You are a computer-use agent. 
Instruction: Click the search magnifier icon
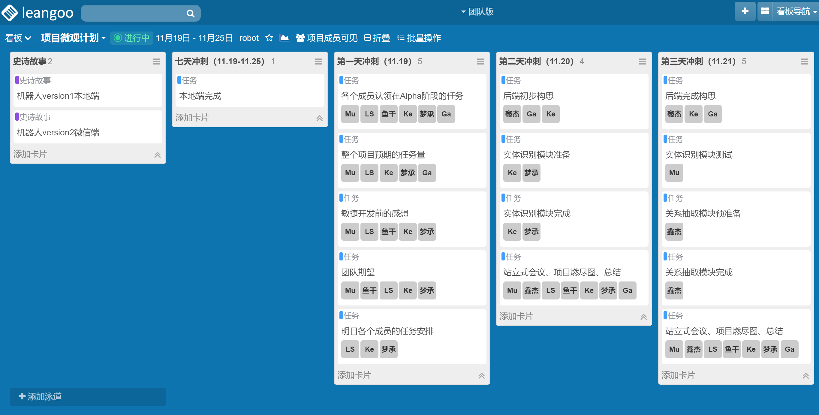[190, 14]
